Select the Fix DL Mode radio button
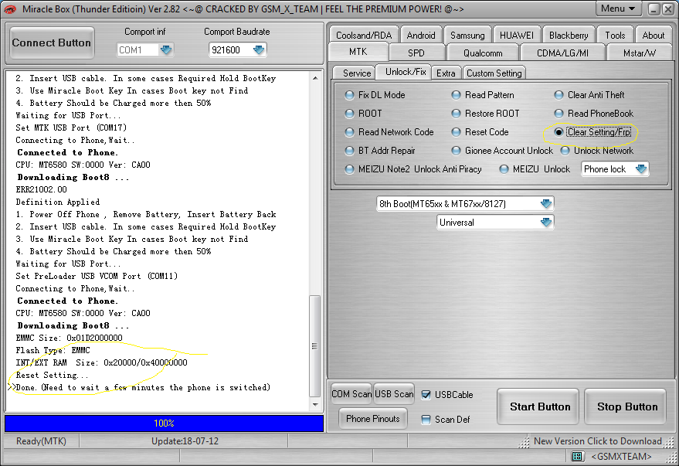 349,95
